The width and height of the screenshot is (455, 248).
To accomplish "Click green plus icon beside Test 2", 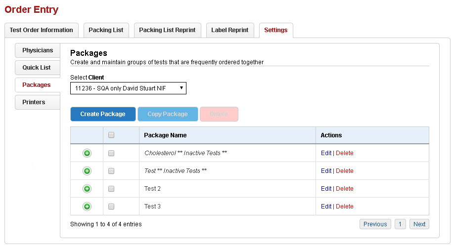I will [x=87, y=189].
